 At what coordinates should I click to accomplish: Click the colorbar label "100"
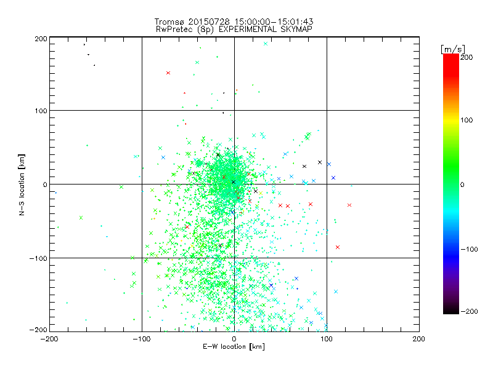coord(467,120)
